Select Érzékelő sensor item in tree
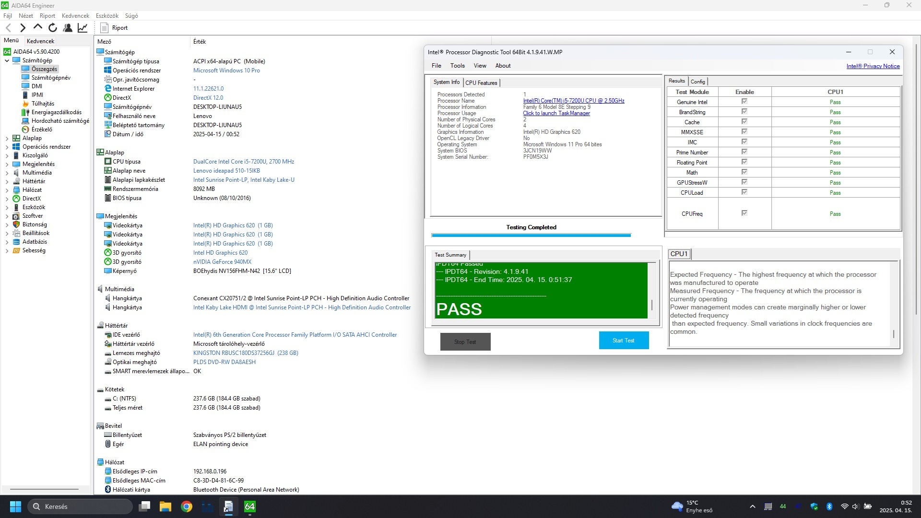Viewport: 921px width, 518px height. tap(42, 129)
